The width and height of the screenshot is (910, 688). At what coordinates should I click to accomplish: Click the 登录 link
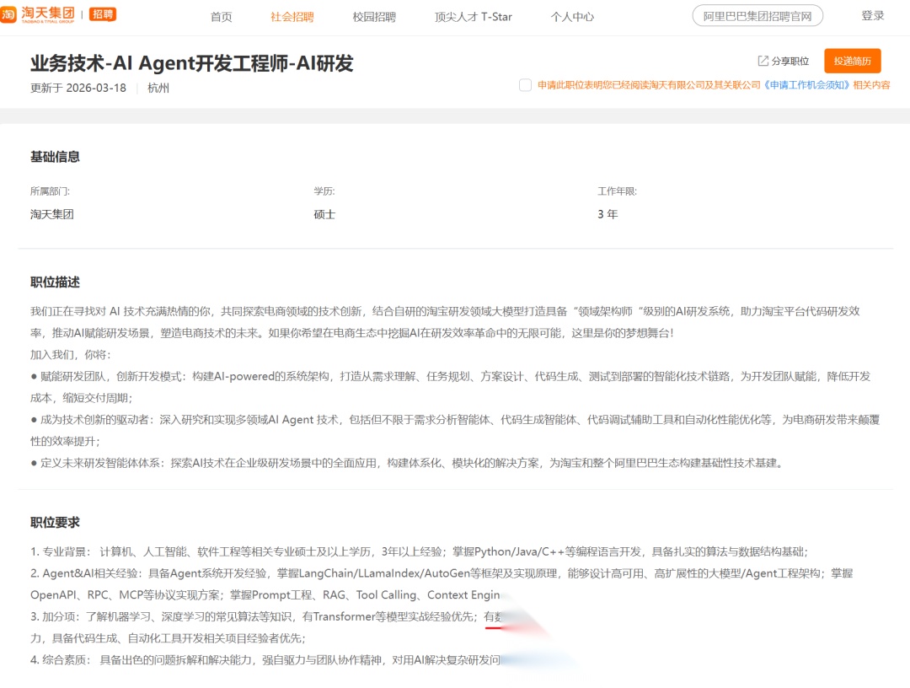[x=873, y=16]
